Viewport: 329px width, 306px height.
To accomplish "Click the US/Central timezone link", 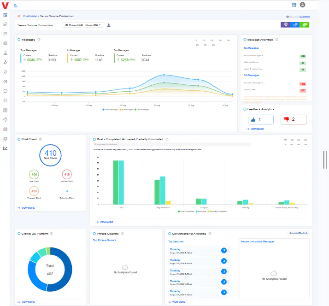I will pyautogui.click(x=305, y=17).
